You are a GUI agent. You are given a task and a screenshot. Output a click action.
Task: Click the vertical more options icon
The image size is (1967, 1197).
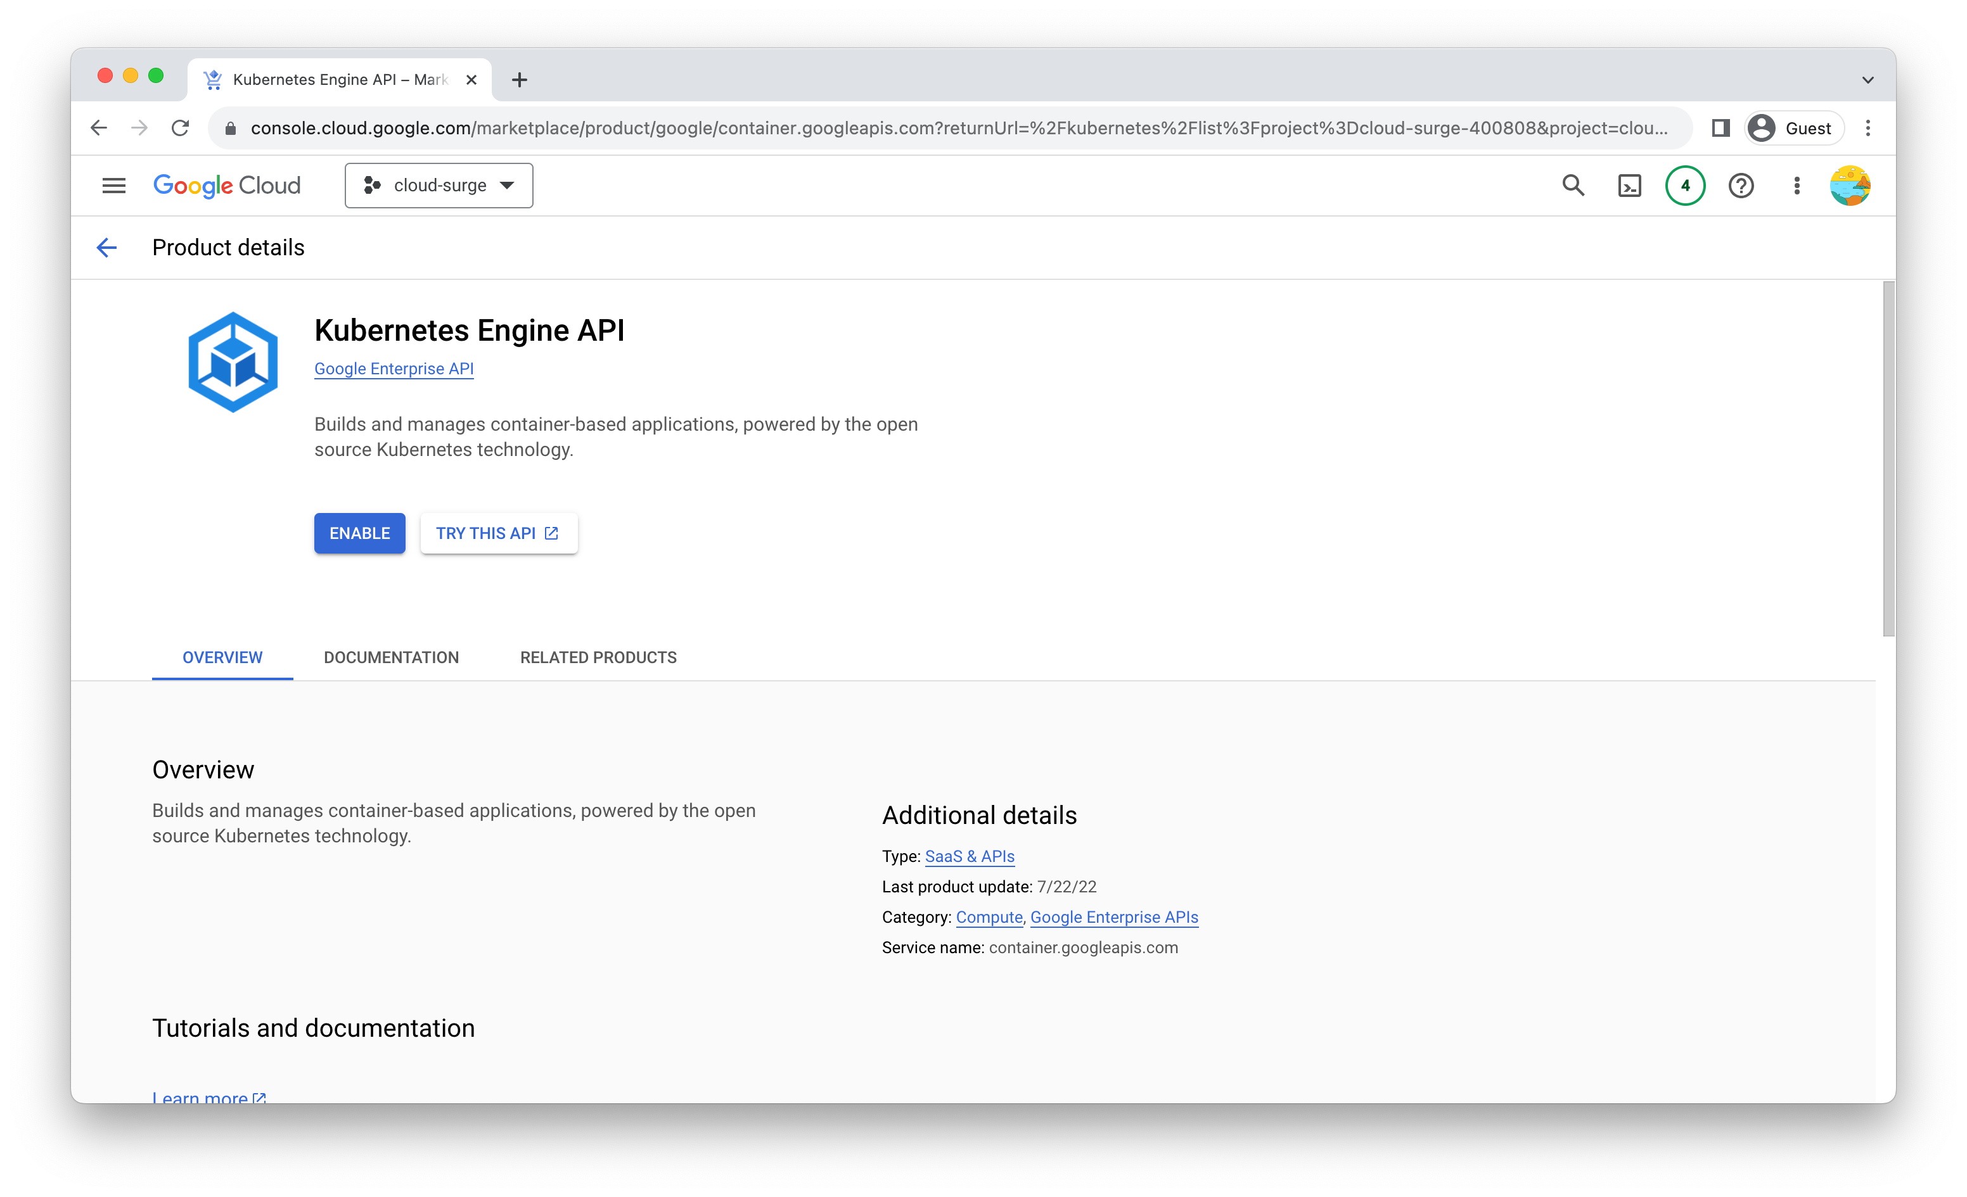coord(1796,186)
